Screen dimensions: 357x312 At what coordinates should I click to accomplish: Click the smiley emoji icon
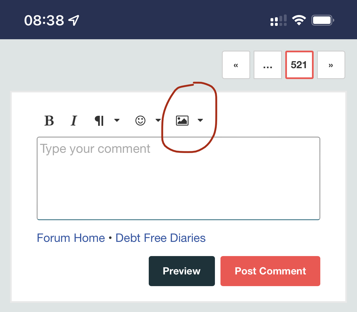tap(140, 121)
